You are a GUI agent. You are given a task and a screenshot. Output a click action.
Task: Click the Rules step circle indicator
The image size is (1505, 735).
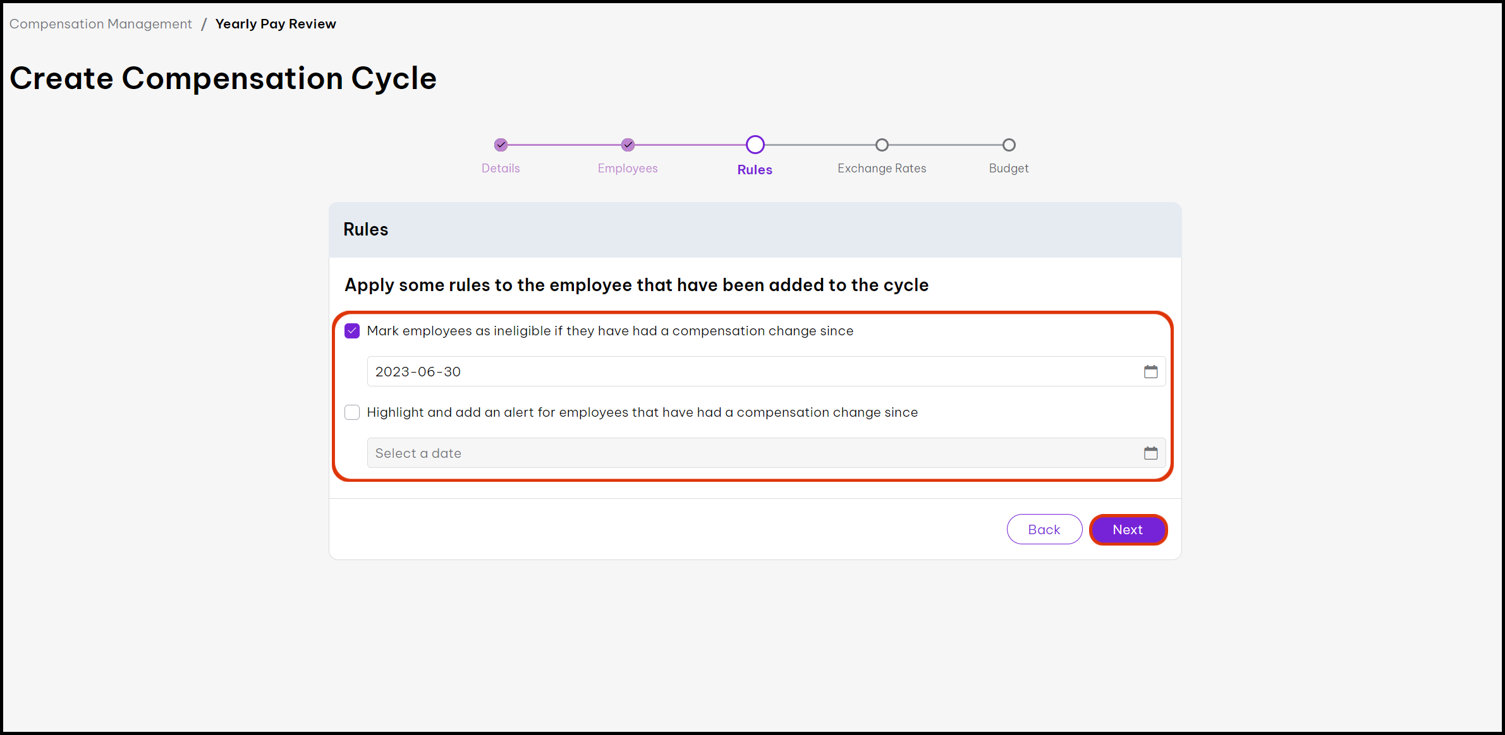pyautogui.click(x=755, y=145)
